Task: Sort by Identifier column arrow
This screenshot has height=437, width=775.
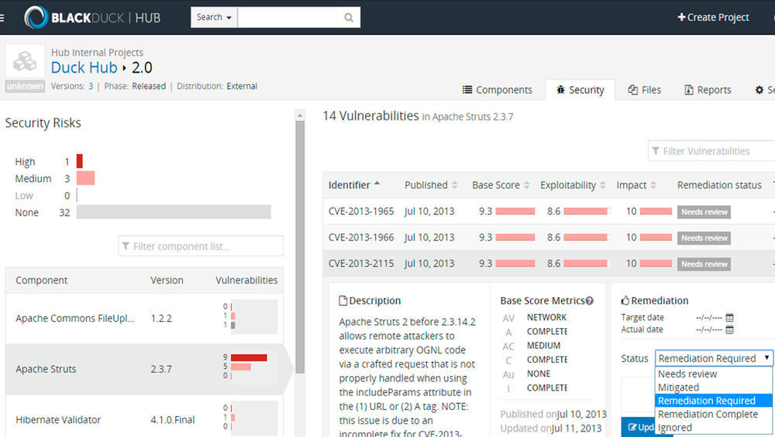Action: click(377, 185)
